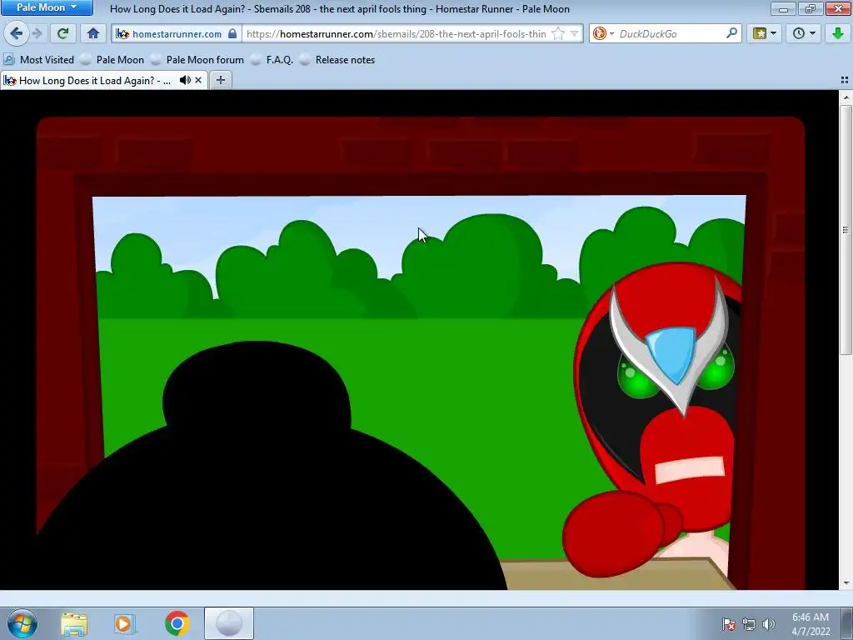Open the URL history dropdown arrow
Viewport: 853px width, 640px height.
point(575,33)
